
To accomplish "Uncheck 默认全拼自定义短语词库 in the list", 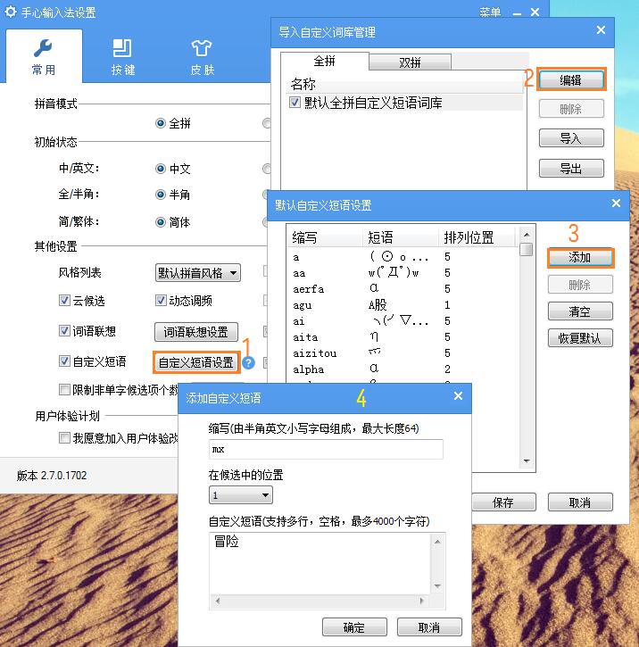I will pos(295,103).
